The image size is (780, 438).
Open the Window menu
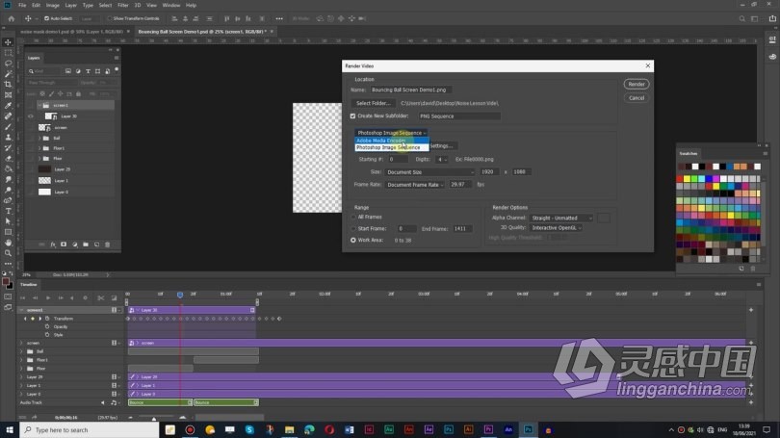171,5
